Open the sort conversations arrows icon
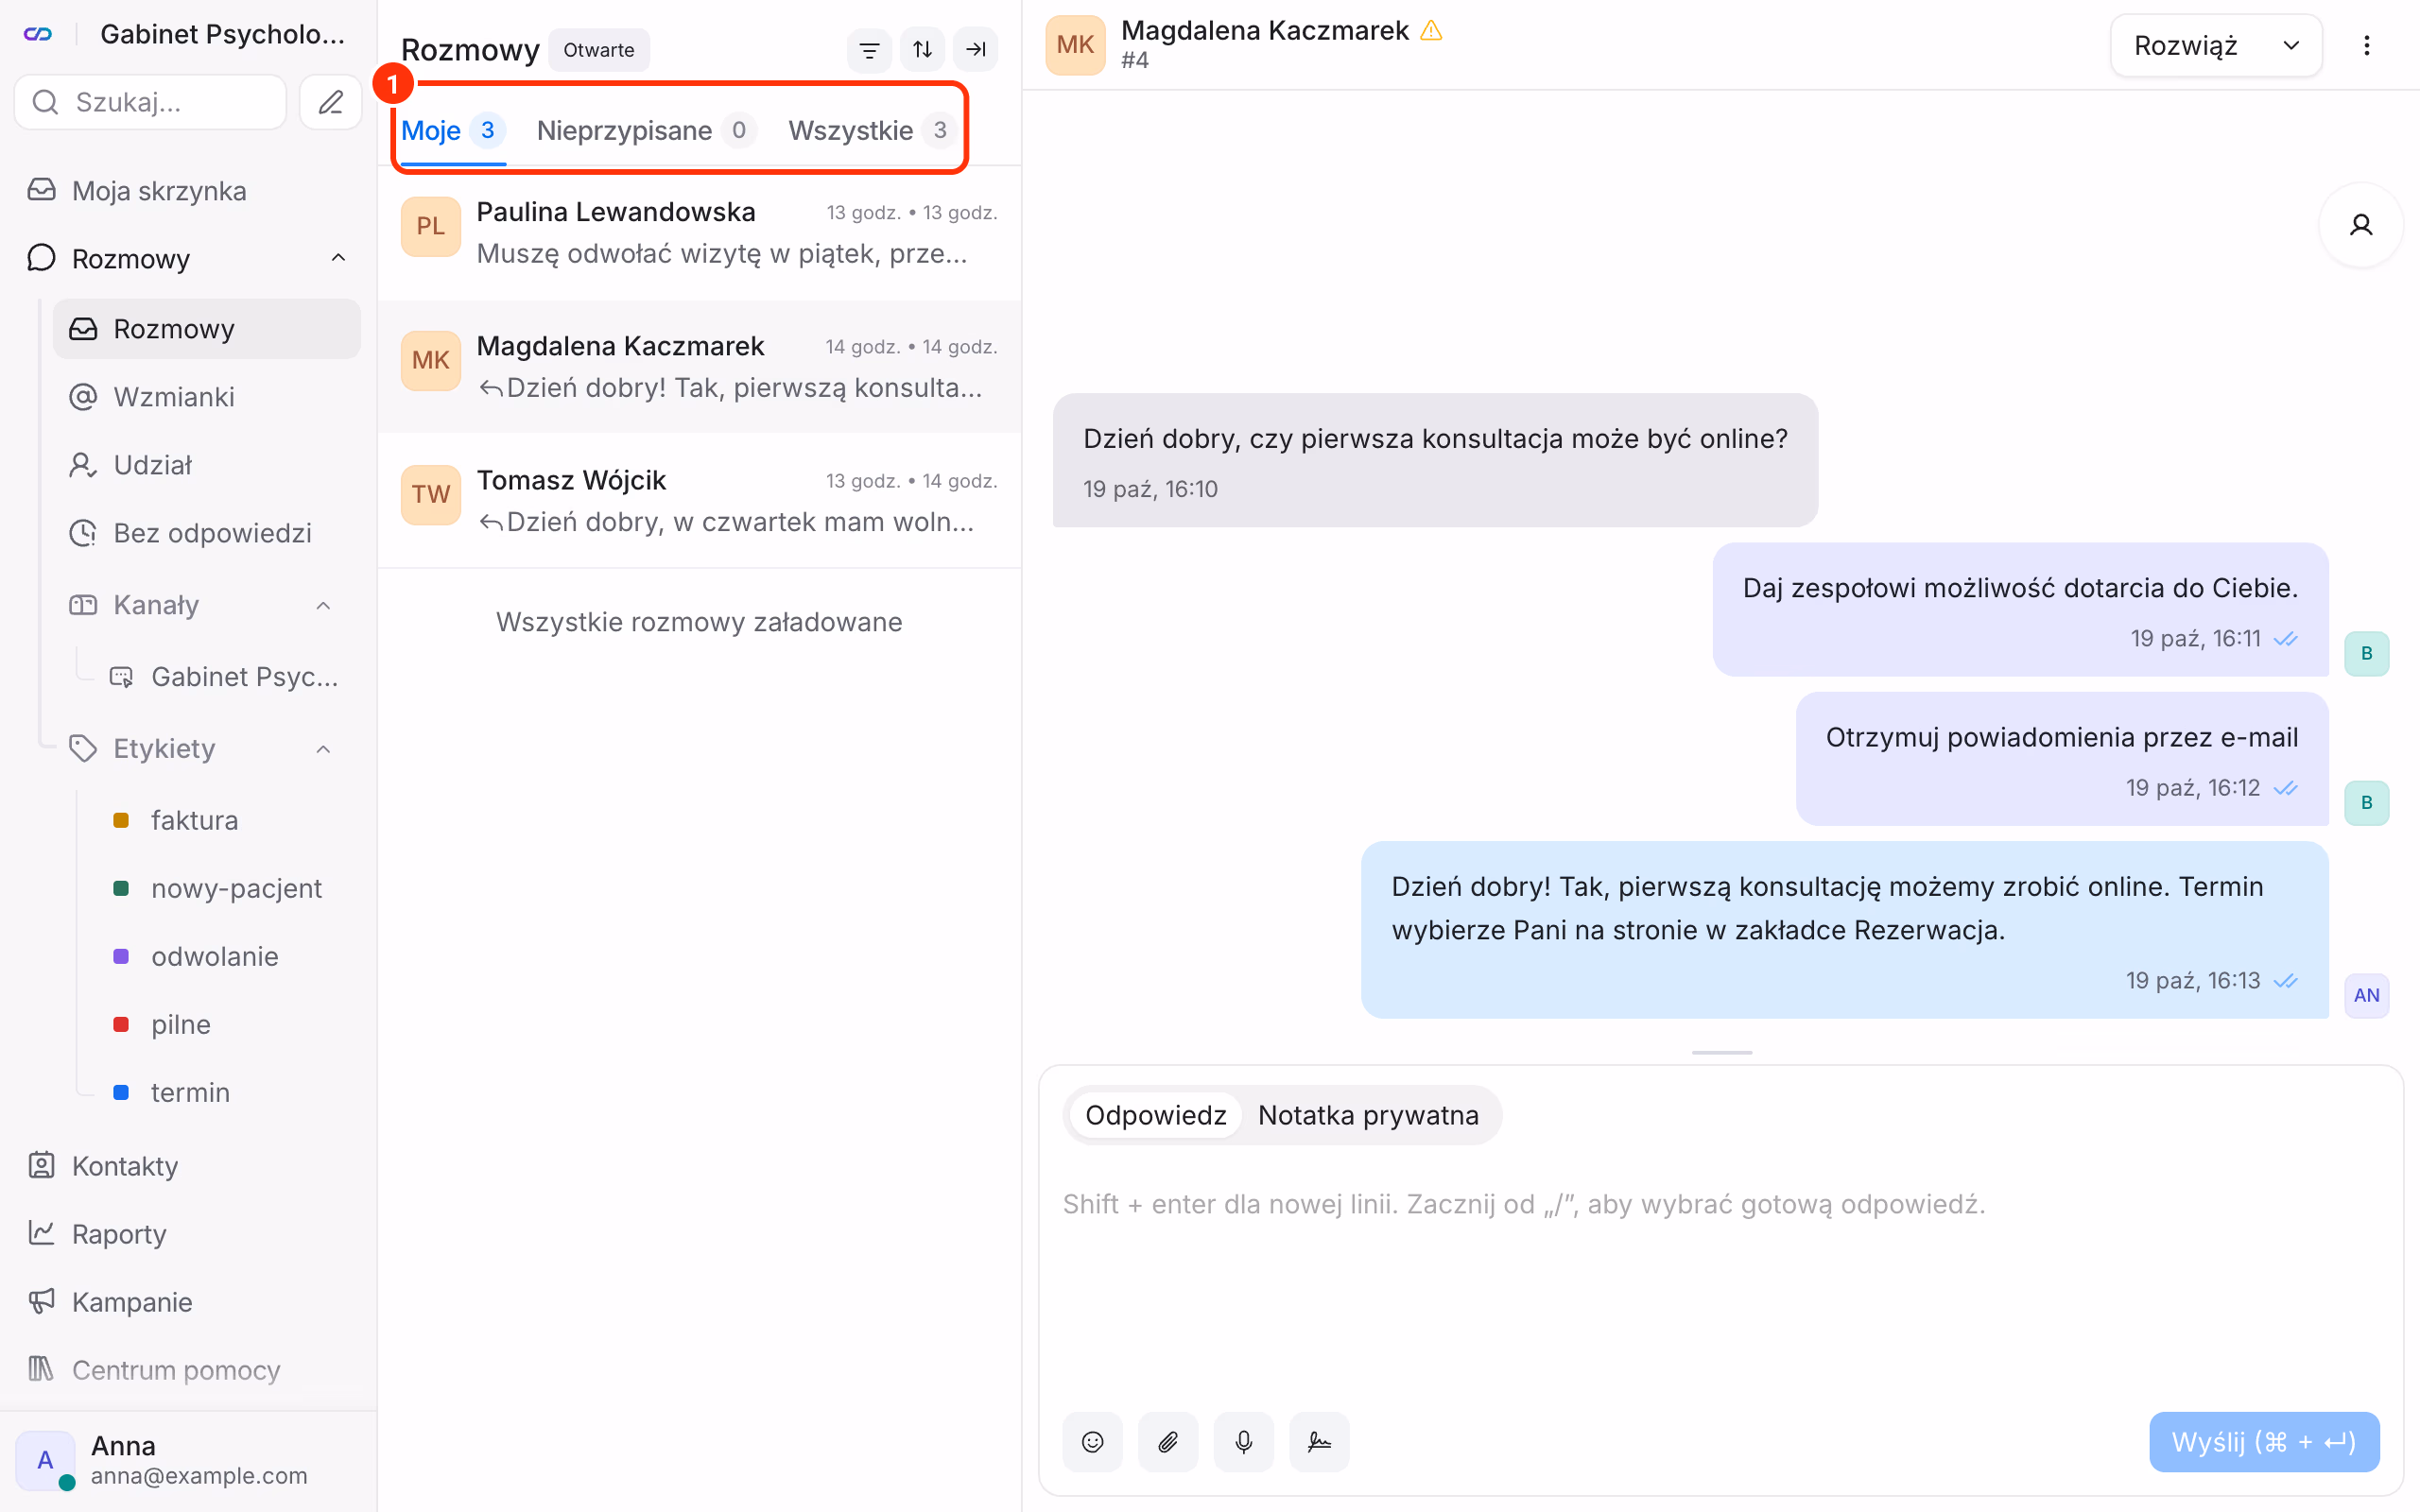The height and width of the screenshot is (1512, 2420). point(922,49)
